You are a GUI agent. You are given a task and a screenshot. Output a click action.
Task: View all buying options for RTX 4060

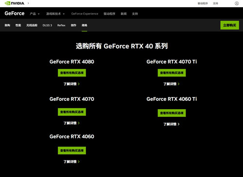point(72,150)
